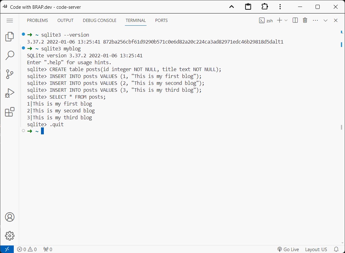
Task: Open the Search panel
Action: (x=9, y=55)
